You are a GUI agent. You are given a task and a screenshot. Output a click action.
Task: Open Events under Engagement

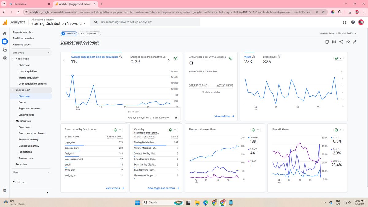point(22,102)
